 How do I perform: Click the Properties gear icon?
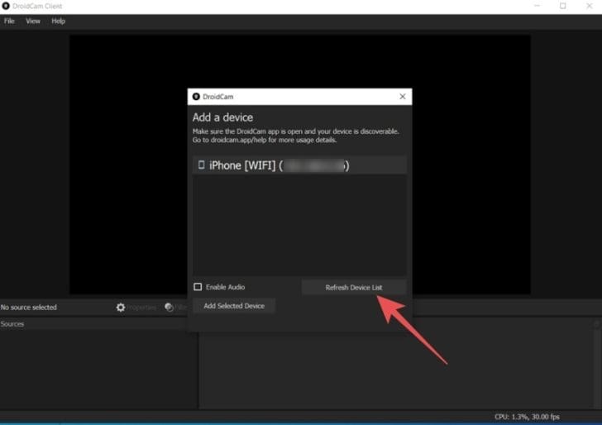point(121,307)
